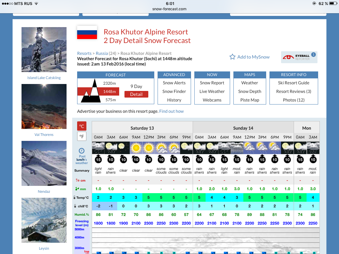
Task: Click Island Lake Catskiing caption link
Action: point(44,78)
